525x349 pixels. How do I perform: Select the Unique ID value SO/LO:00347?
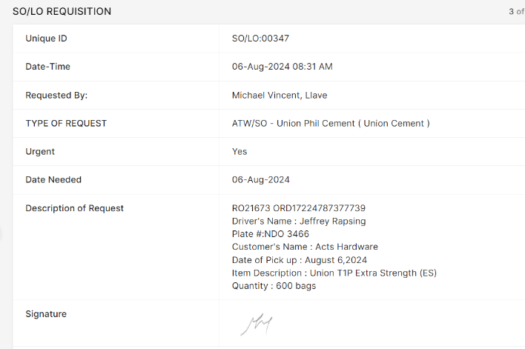click(x=265, y=39)
